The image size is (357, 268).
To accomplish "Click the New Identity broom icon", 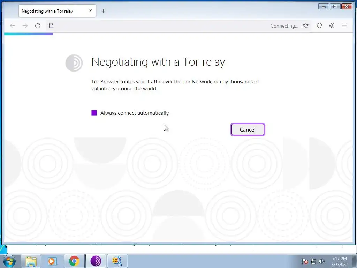I will tap(332, 25).
